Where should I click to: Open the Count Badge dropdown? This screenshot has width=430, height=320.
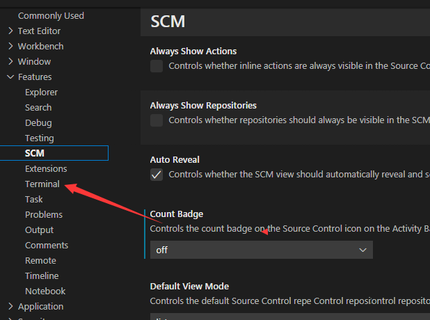261,250
